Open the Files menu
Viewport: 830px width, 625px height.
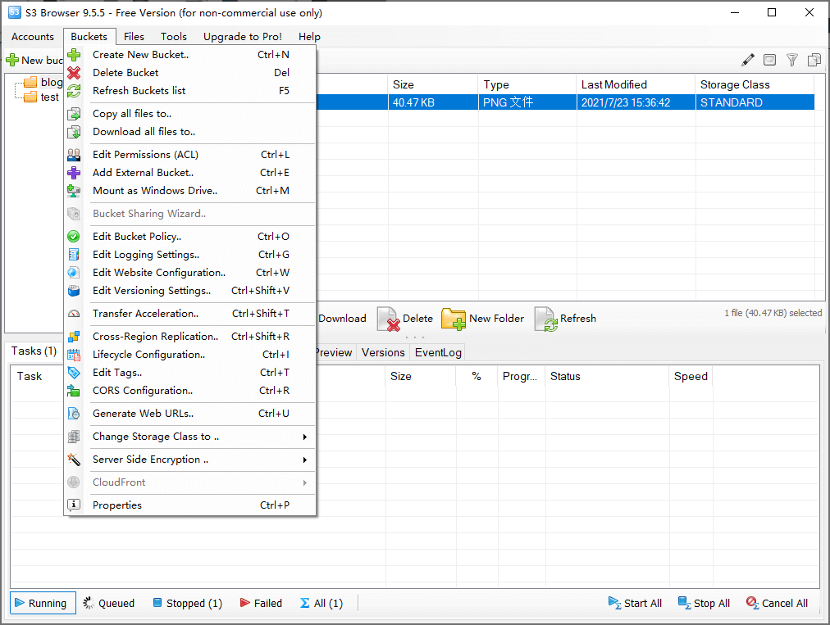tap(134, 37)
